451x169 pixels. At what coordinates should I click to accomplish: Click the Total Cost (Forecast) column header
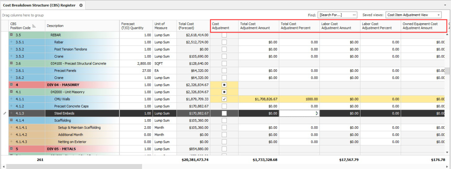tap(193, 26)
